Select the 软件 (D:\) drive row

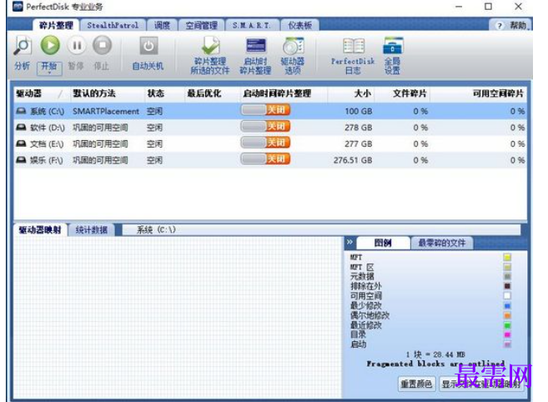(x=270, y=128)
